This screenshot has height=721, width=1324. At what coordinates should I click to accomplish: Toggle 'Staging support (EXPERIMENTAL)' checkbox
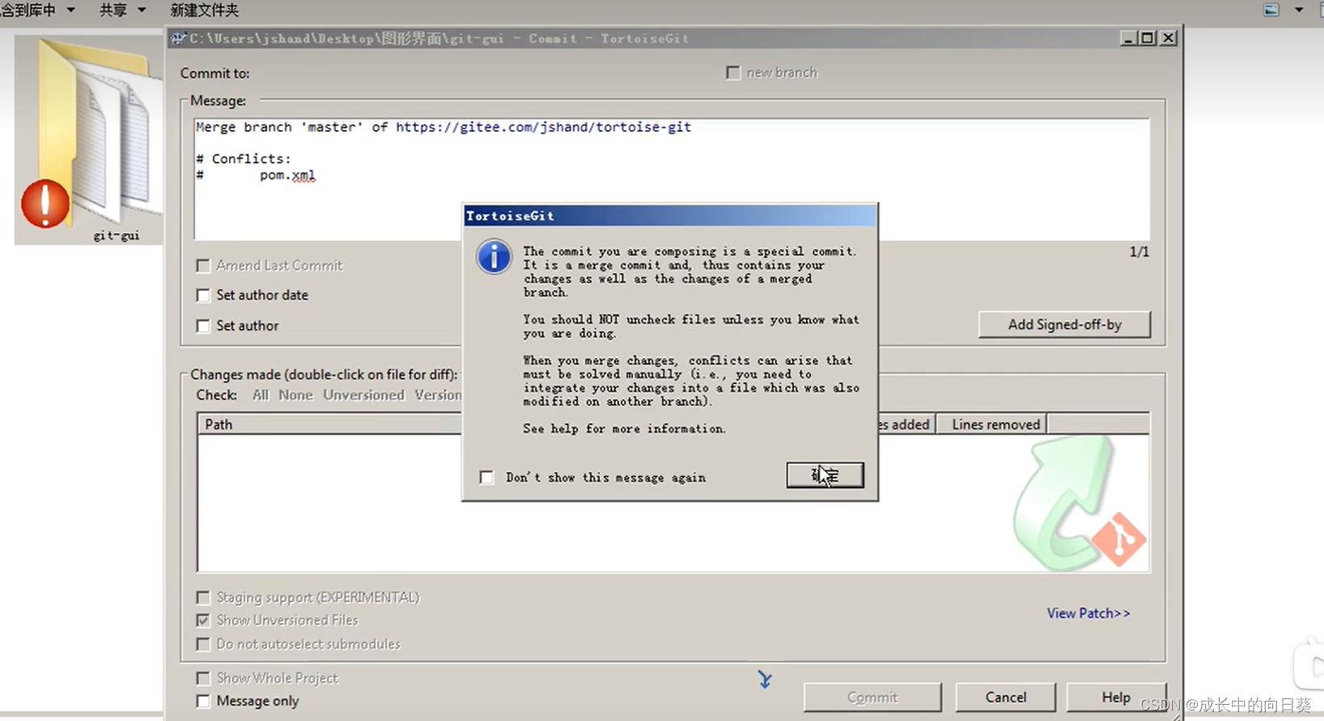tap(203, 597)
